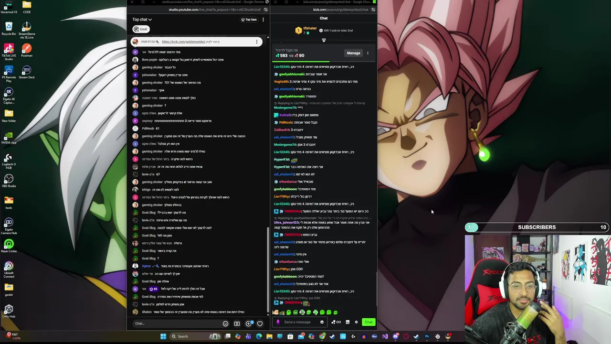Open Ubisoft Connect desktop shortcut
Screen dimensions: 611x344
point(9,270)
